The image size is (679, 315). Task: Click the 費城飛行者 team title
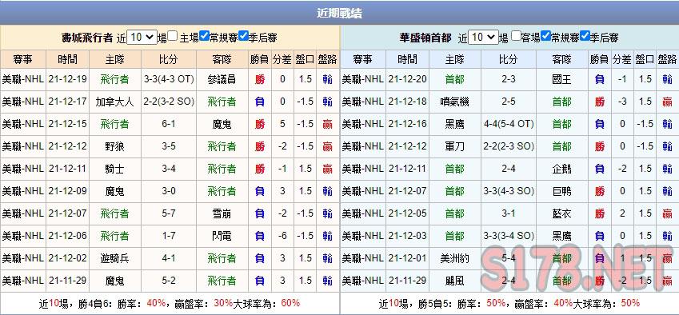click(x=87, y=38)
